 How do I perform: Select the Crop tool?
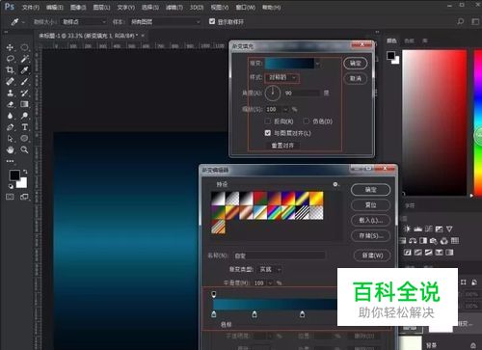pyautogui.click(x=10, y=70)
